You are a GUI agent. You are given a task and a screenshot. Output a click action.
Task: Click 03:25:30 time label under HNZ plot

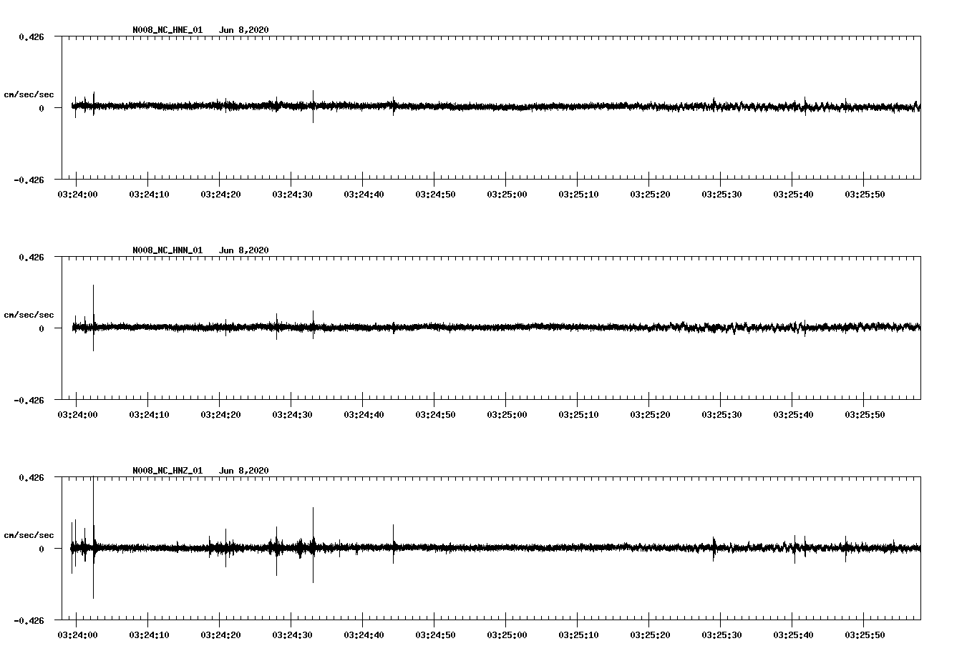[721, 635]
